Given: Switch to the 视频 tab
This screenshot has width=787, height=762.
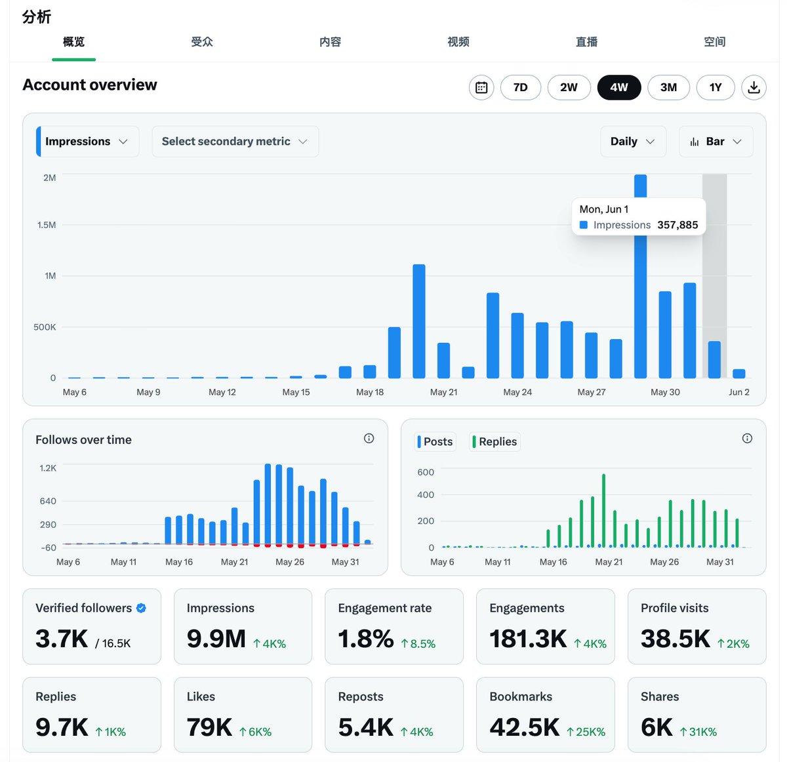Looking at the screenshot, I should coord(458,42).
